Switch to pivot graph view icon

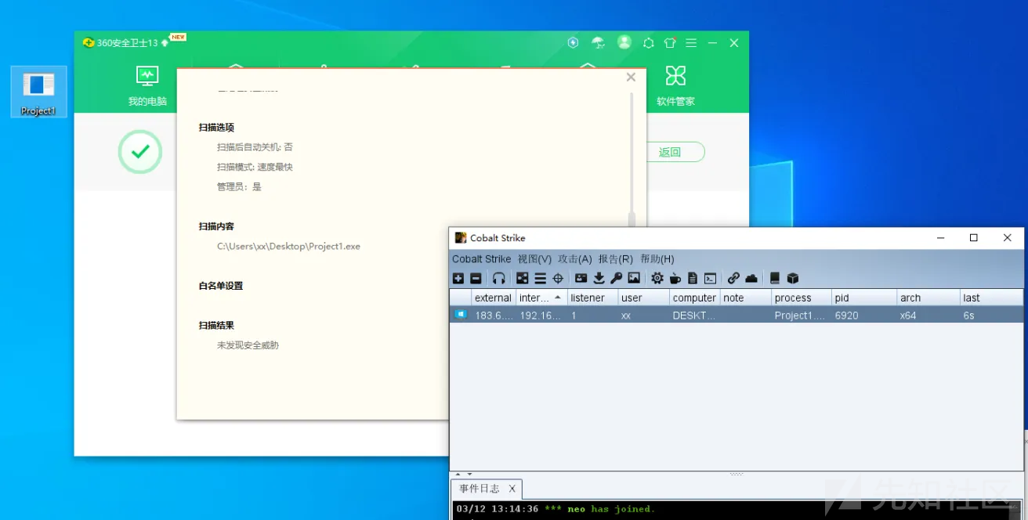point(523,278)
